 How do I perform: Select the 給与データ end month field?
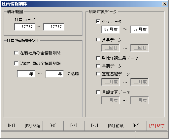[x=140, y=30]
